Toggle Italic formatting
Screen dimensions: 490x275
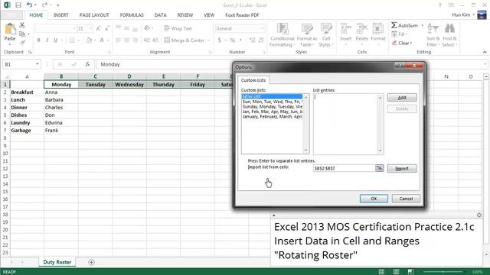point(47,40)
